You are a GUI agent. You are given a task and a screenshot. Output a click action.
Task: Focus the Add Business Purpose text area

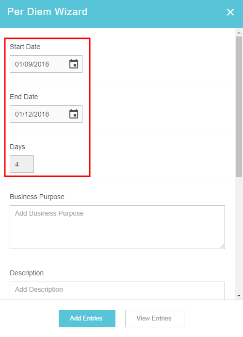click(117, 227)
